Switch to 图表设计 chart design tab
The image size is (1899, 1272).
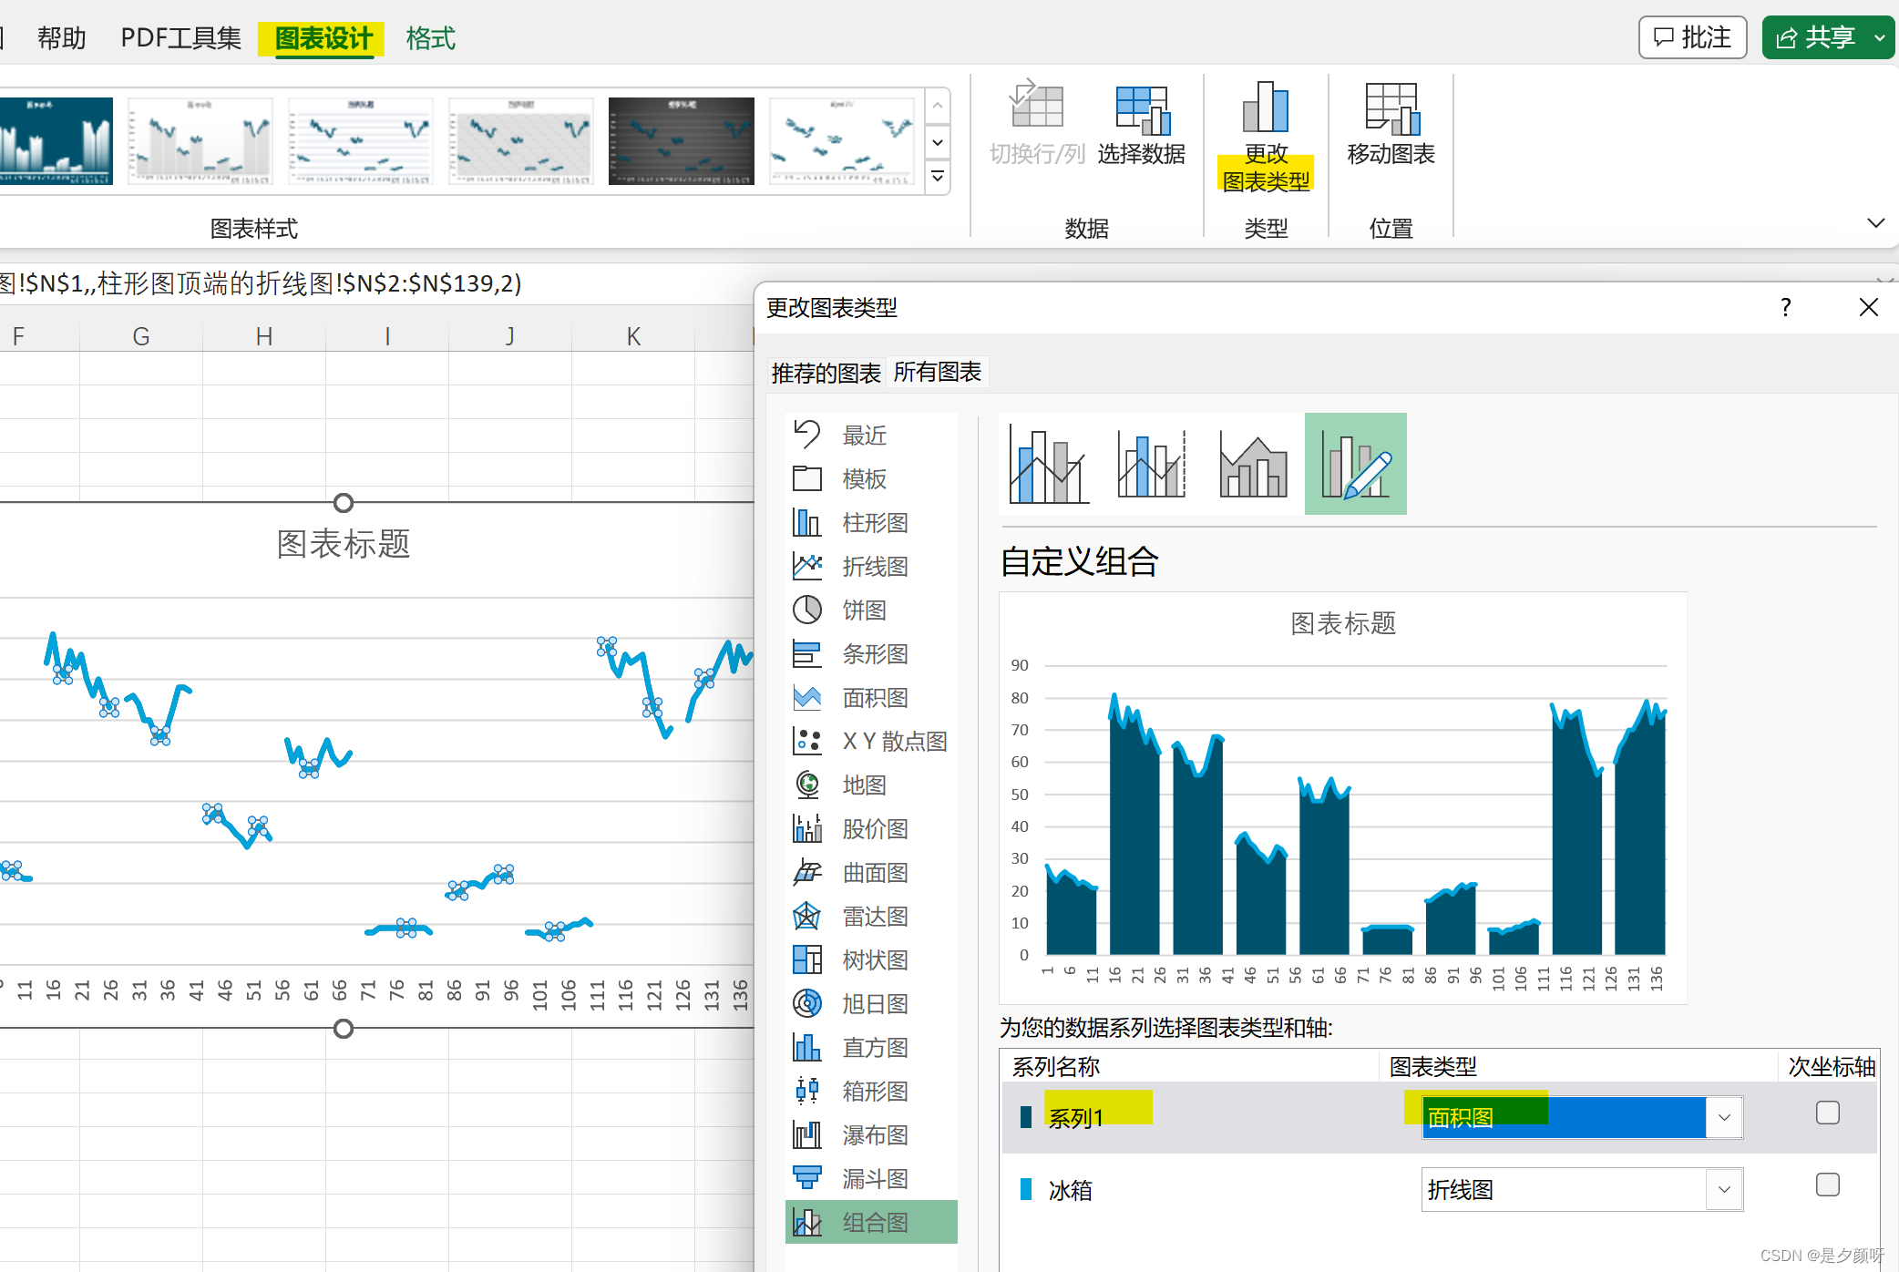(323, 38)
